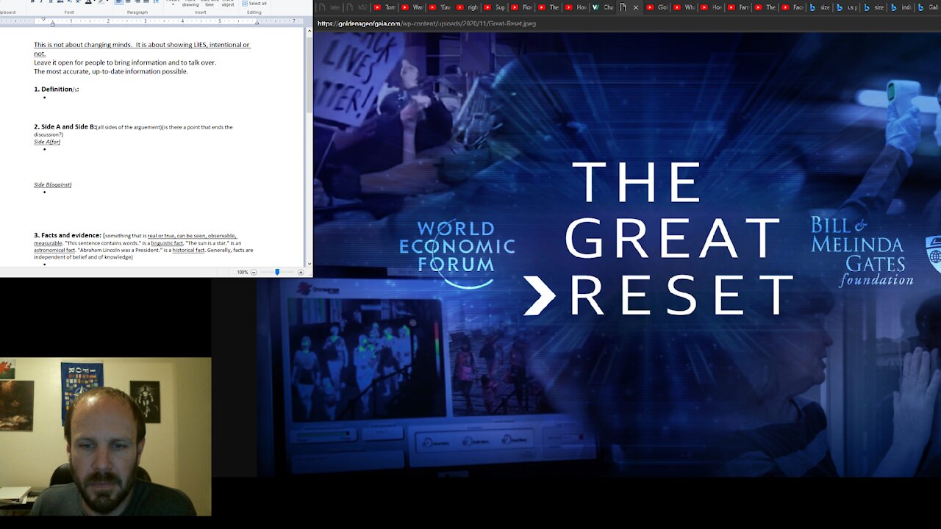The width and height of the screenshot is (941, 529).
Task: Switch to the 'Farr' YouTube tab
Action: point(738,7)
